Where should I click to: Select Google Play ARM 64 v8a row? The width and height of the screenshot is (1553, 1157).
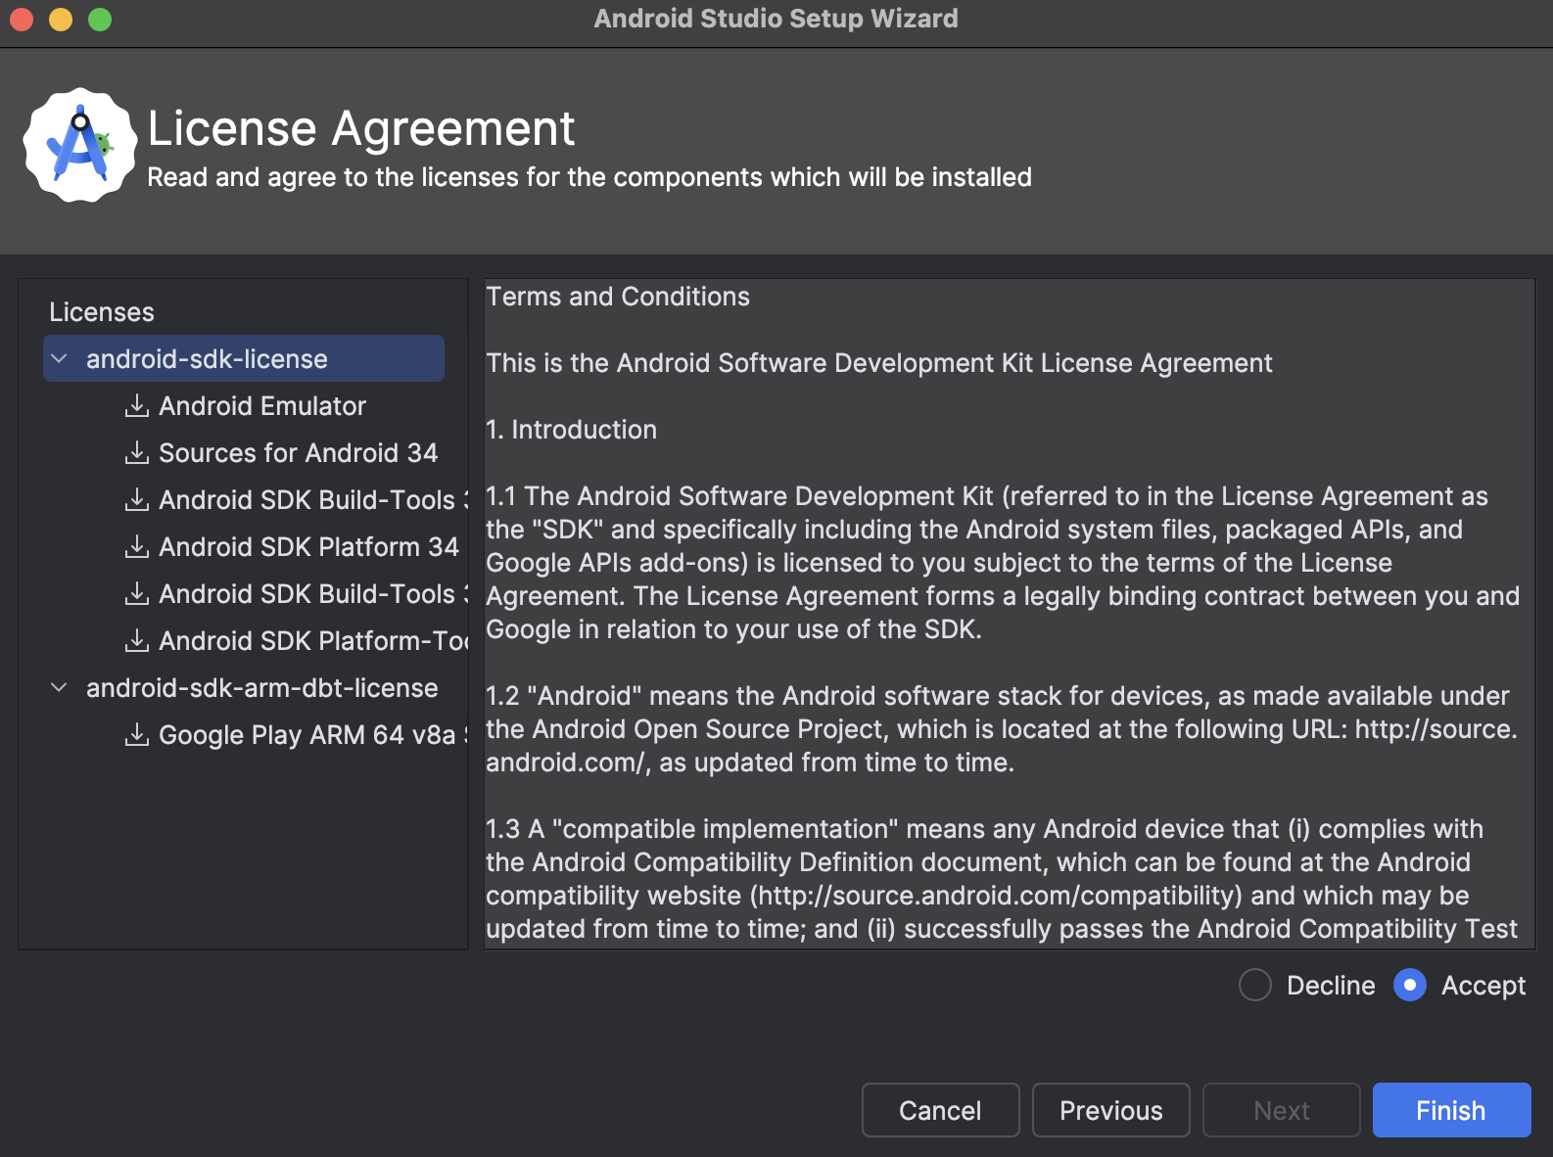coord(313,734)
